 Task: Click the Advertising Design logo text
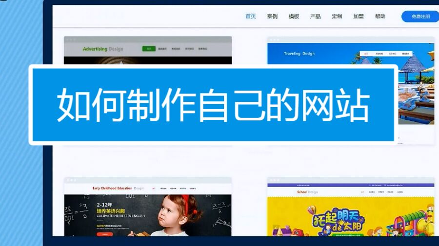click(103, 49)
